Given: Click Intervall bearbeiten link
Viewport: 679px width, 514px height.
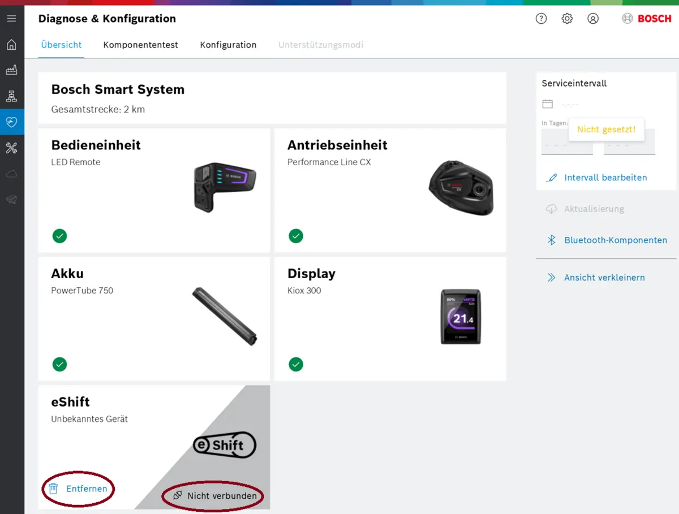Looking at the screenshot, I should [605, 178].
